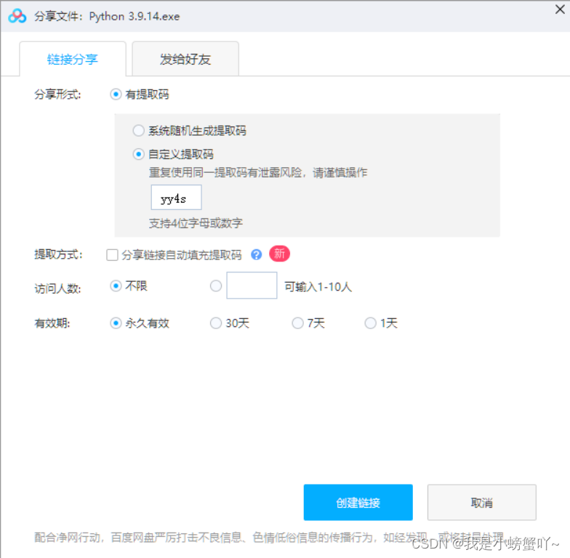Close the share file dialog
The height and width of the screenshot is (558, 570).
coord(560,9)
